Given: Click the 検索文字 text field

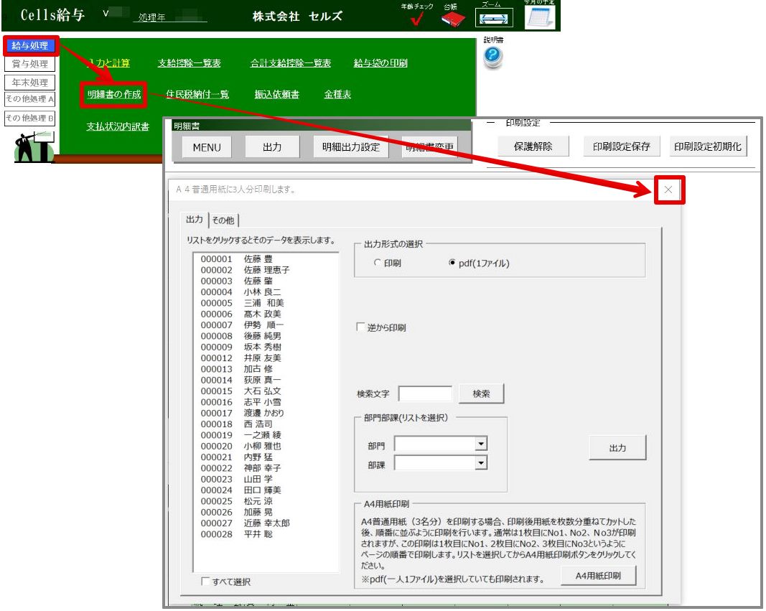Looking at the screenshot, I should [425, 393].
